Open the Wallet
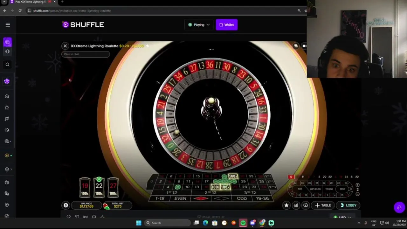This screenshot has height=229, width=407. click(227, 25)
